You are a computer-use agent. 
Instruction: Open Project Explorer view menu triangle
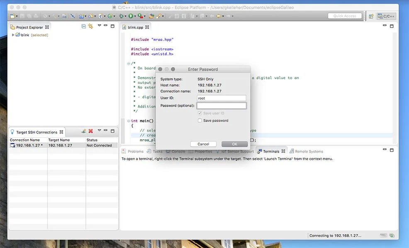100,26
